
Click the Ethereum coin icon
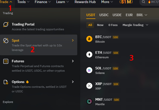point(89,54)
